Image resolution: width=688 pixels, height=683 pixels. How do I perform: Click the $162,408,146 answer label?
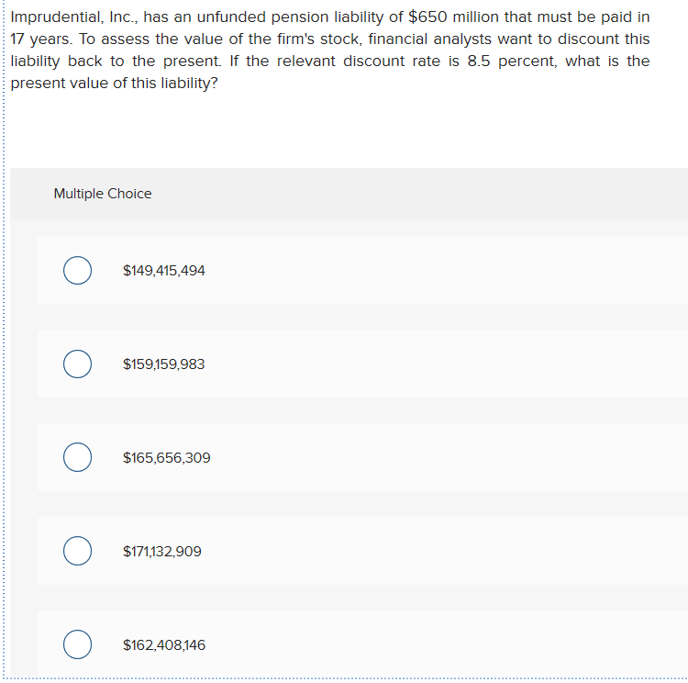click(164, 644)
